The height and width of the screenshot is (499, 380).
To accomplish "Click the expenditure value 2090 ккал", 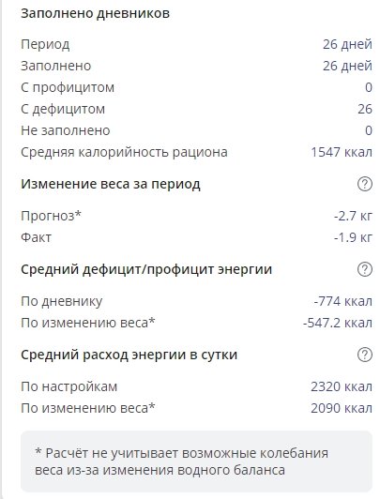I will pyautogui.click(x=342, y=408).
